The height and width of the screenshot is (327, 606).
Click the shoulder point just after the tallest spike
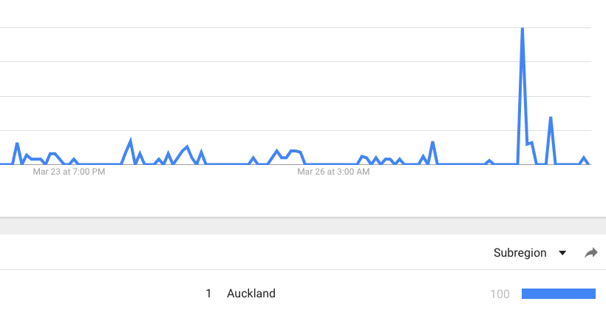click(x=531, y=144)
